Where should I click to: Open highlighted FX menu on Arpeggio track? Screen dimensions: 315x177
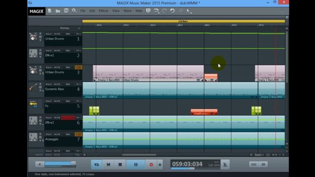point(79,134)
